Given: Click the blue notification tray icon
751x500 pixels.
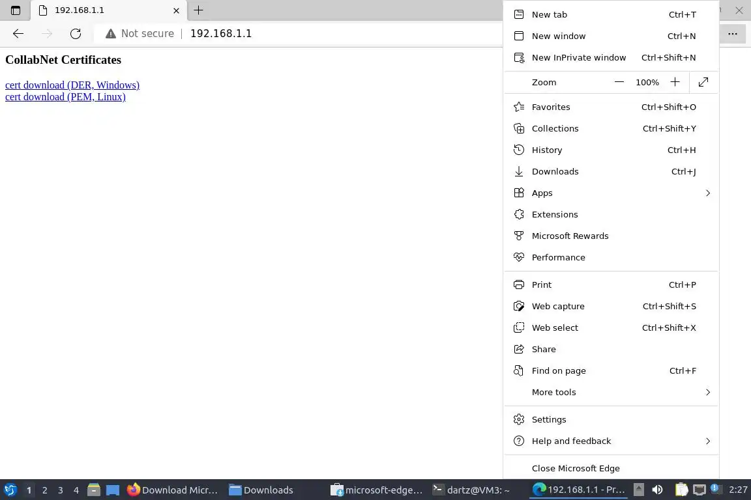Looking at the screenshot, I should tap(715, 488).
